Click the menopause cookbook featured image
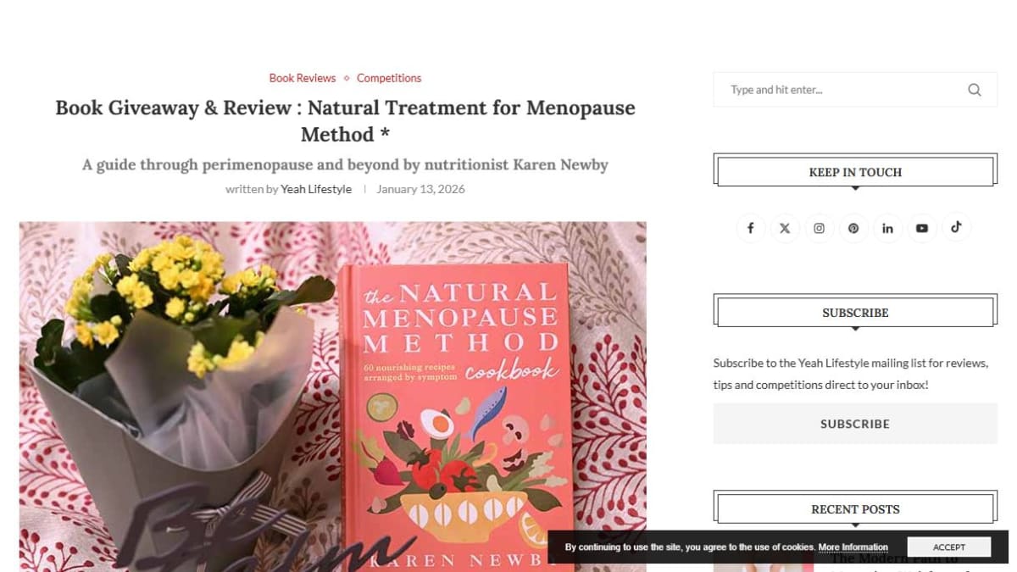 (332, 397)
